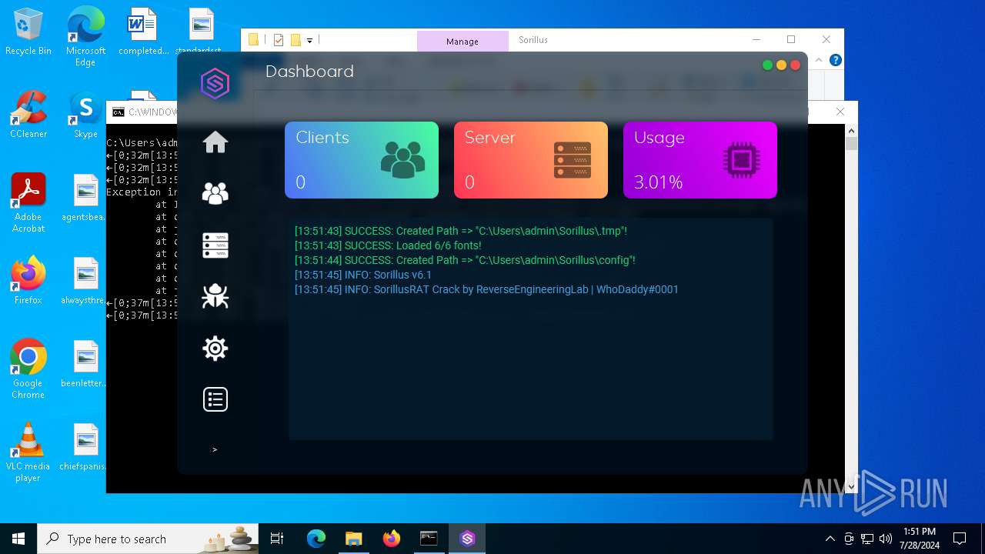Click the Sorillus logo icon
This screenshot has width=985, height=554.
(x=215, y=83)
